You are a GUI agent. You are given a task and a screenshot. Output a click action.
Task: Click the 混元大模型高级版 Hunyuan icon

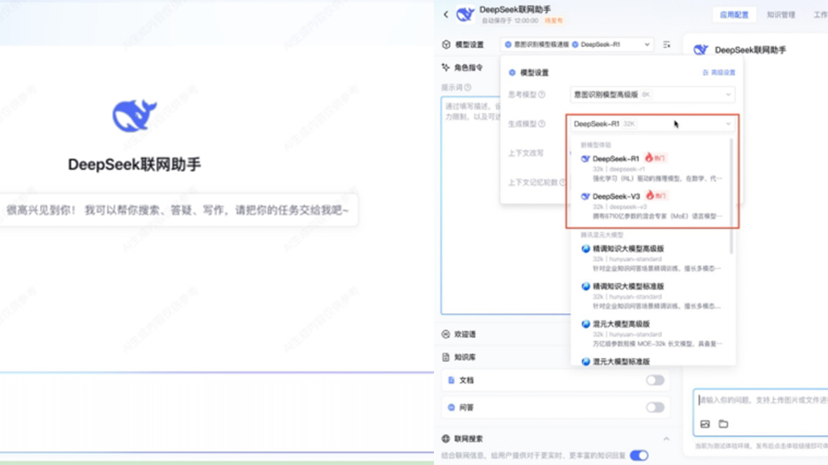coord(585,324)
